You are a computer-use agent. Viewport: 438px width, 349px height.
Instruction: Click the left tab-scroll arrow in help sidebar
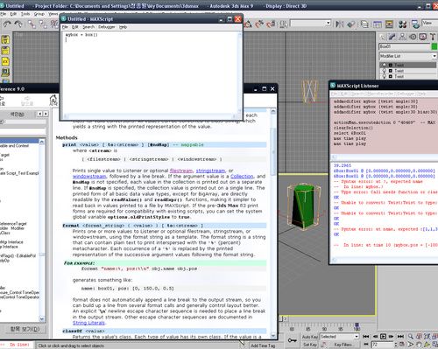tap(40, 114)
